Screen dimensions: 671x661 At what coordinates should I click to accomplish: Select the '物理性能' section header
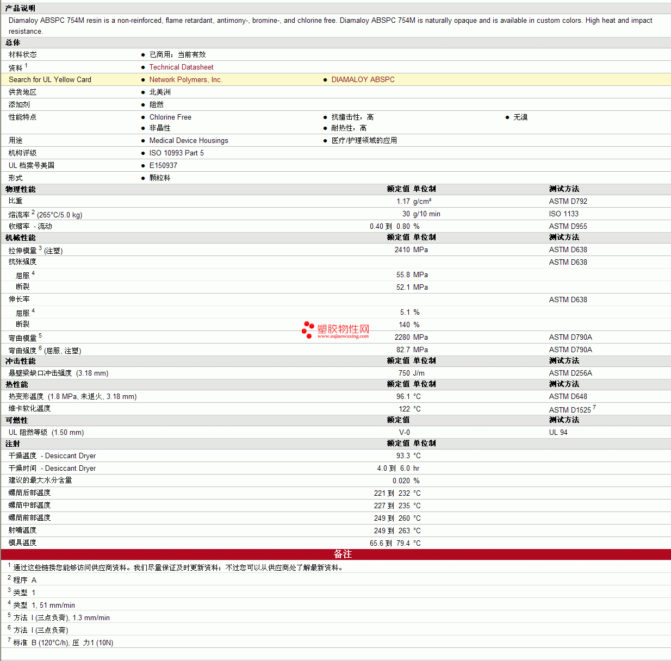click(21, 189)
